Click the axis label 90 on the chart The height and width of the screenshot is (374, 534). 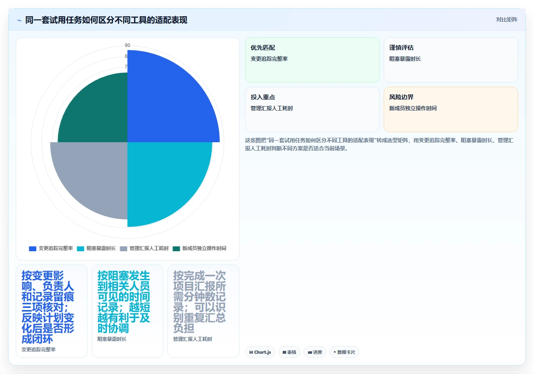[127, 45]
